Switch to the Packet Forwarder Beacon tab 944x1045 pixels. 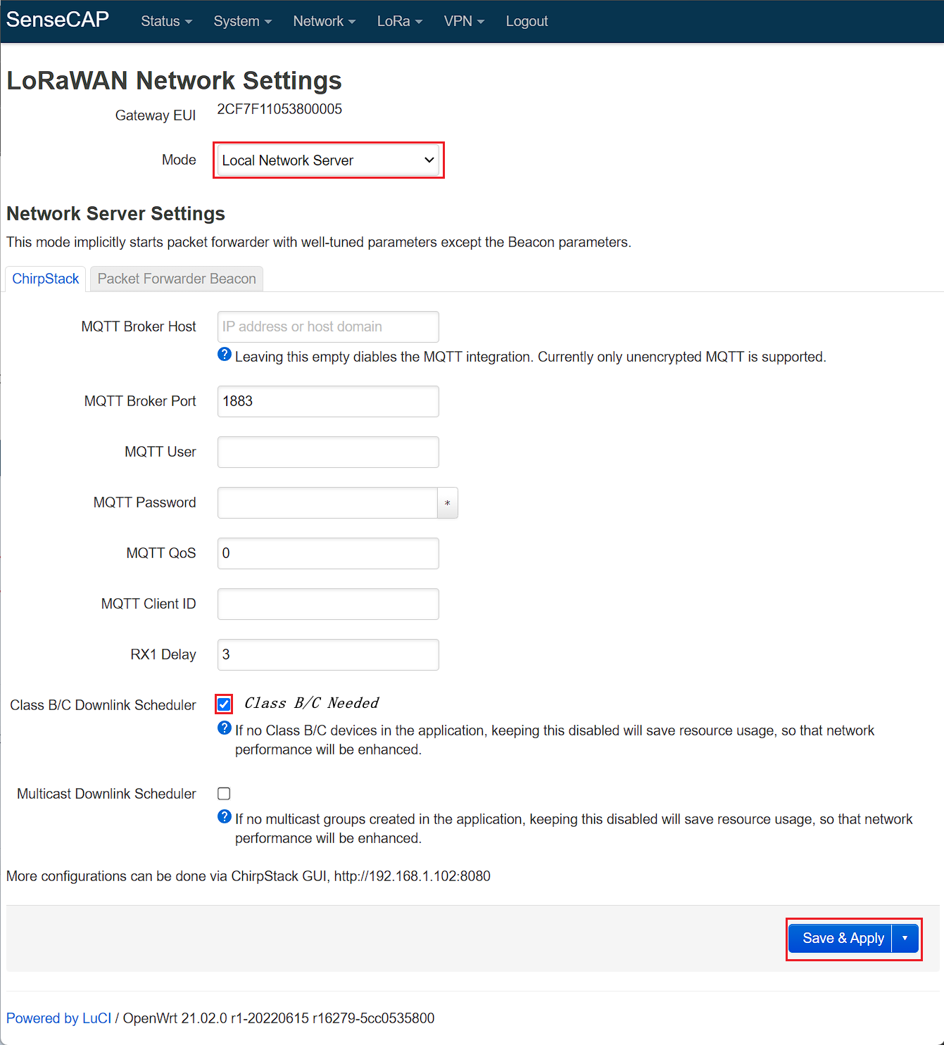177,279
